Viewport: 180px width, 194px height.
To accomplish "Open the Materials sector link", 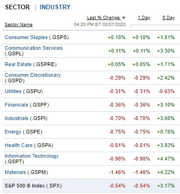I will [x=15, y=172].
